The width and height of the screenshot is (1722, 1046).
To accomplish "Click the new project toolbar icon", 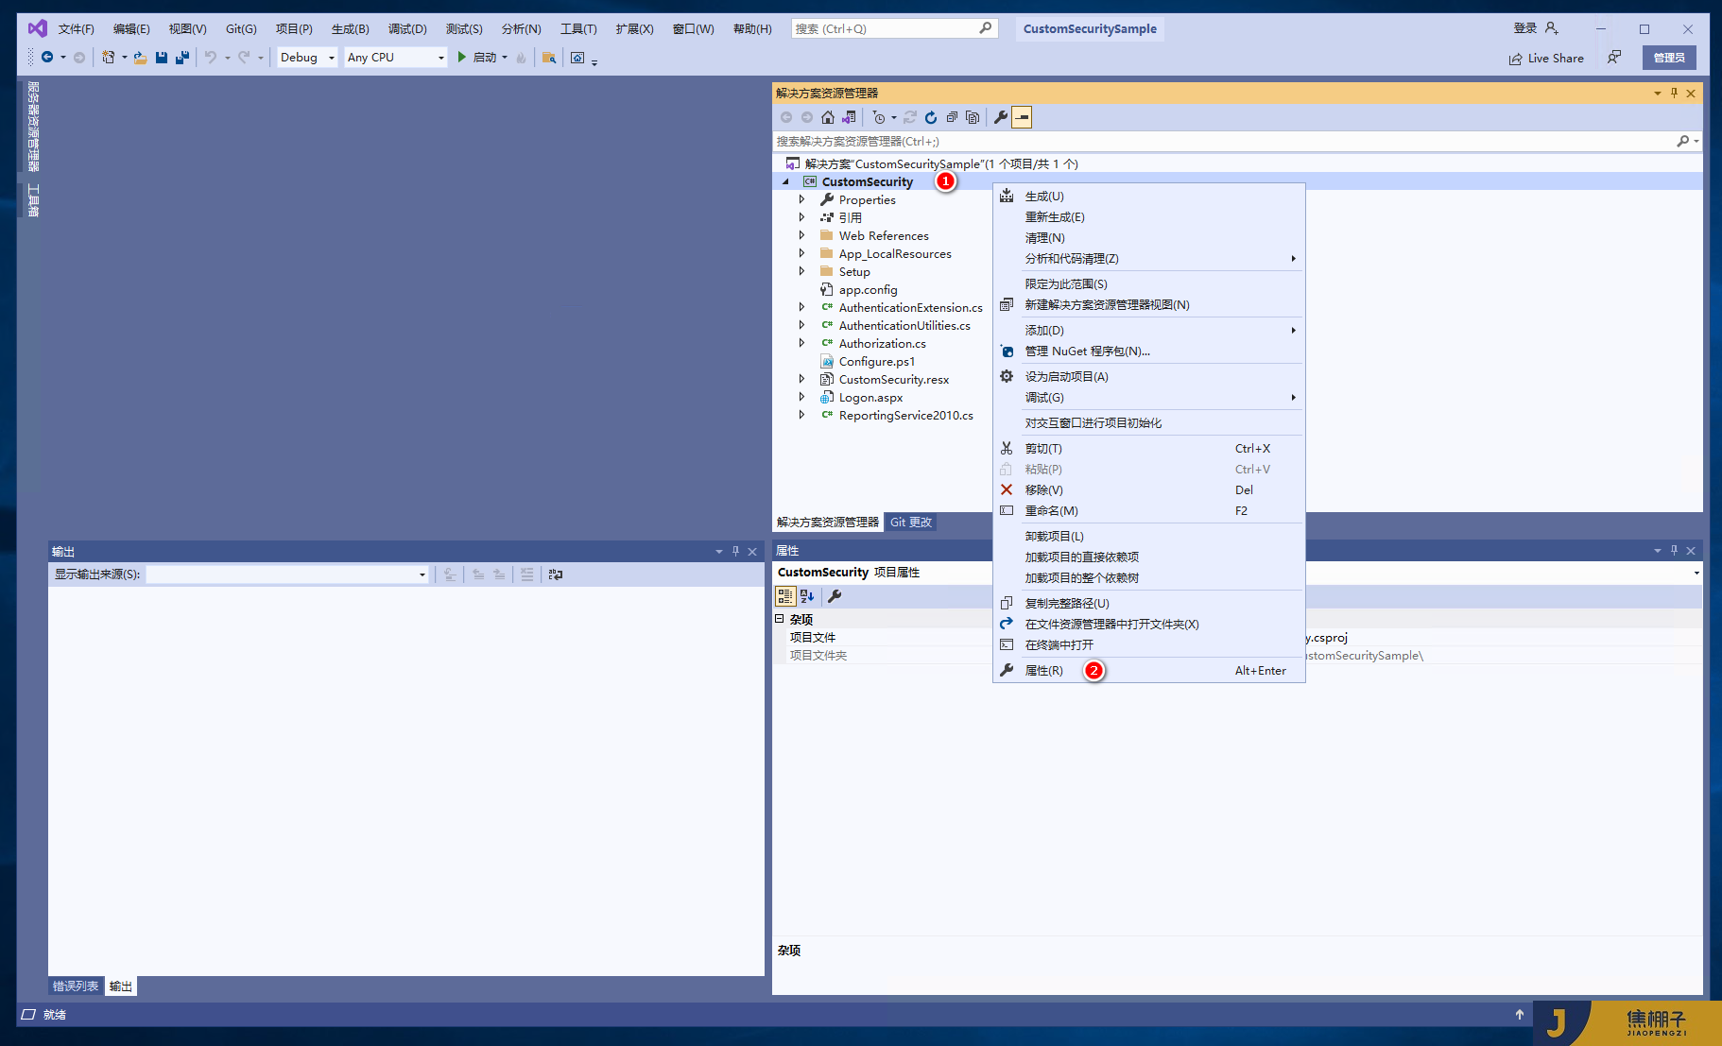I will (108, 58).
